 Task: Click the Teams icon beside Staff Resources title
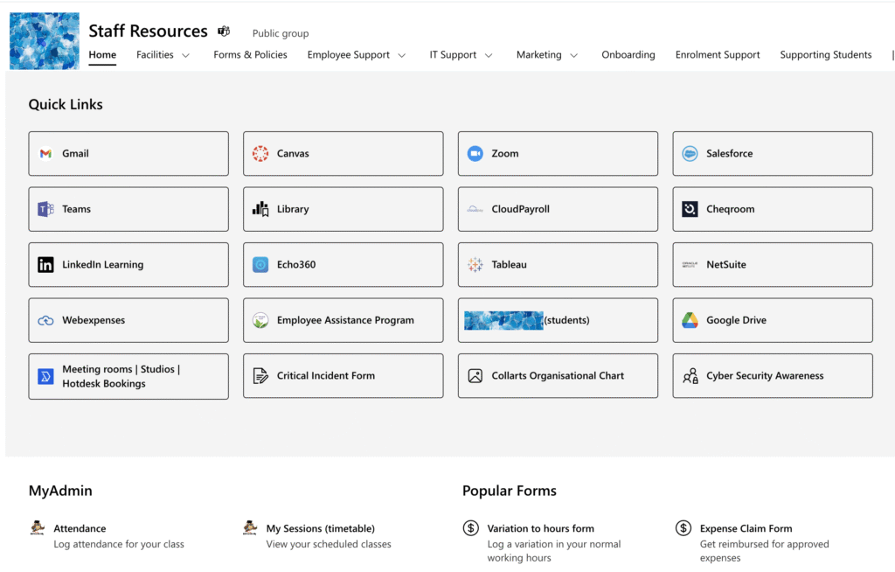click(x=224, y=31)
